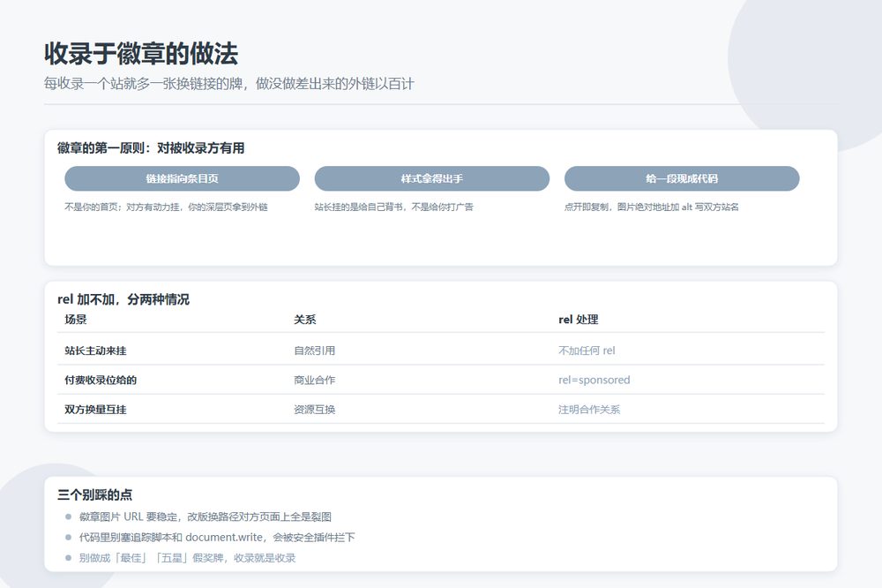
Task: Click the heading 三个别踩的点
Action: (x=94, y=494)
